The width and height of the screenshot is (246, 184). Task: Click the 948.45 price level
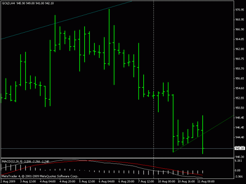coord(240,118)
